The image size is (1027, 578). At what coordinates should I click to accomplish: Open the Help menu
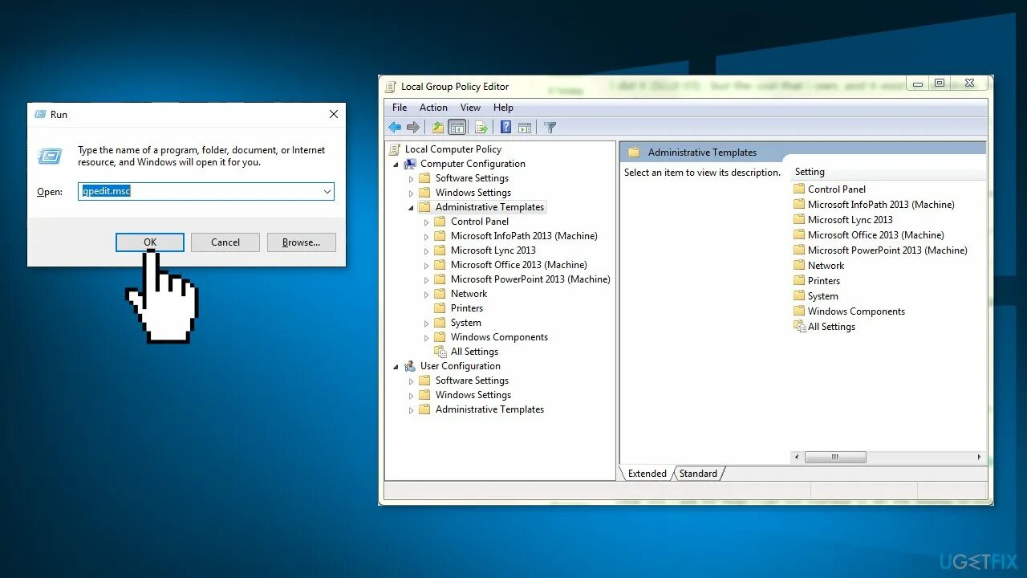pyautogui.click(x=503, y=108)
